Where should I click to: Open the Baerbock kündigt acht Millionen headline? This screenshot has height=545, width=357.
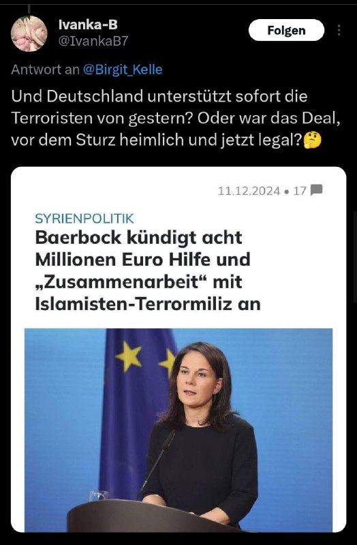[x=148, y=270]
